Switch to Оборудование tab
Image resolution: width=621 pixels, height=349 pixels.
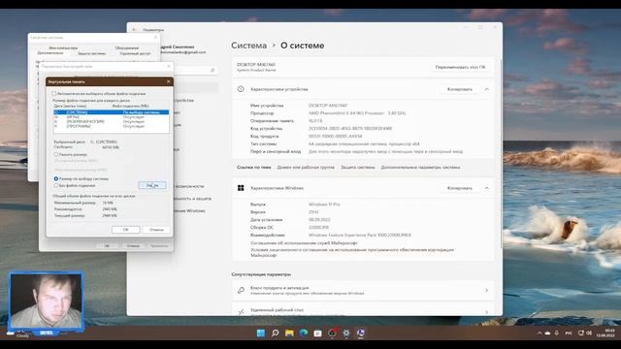127,48
